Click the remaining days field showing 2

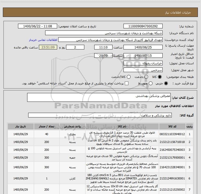(75, 47)
